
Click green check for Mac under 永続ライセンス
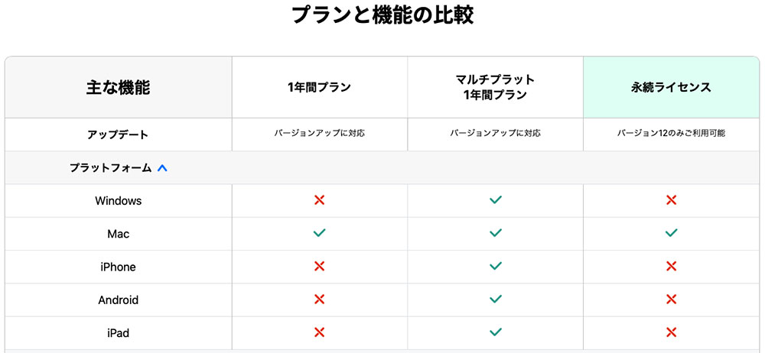672,233
